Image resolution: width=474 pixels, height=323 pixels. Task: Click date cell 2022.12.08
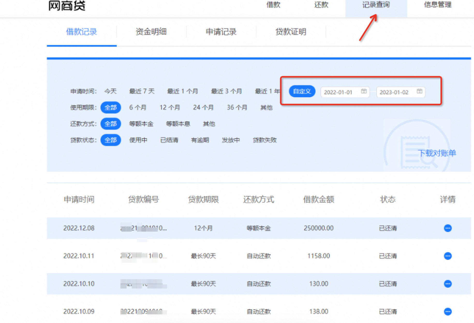point(79,228)
